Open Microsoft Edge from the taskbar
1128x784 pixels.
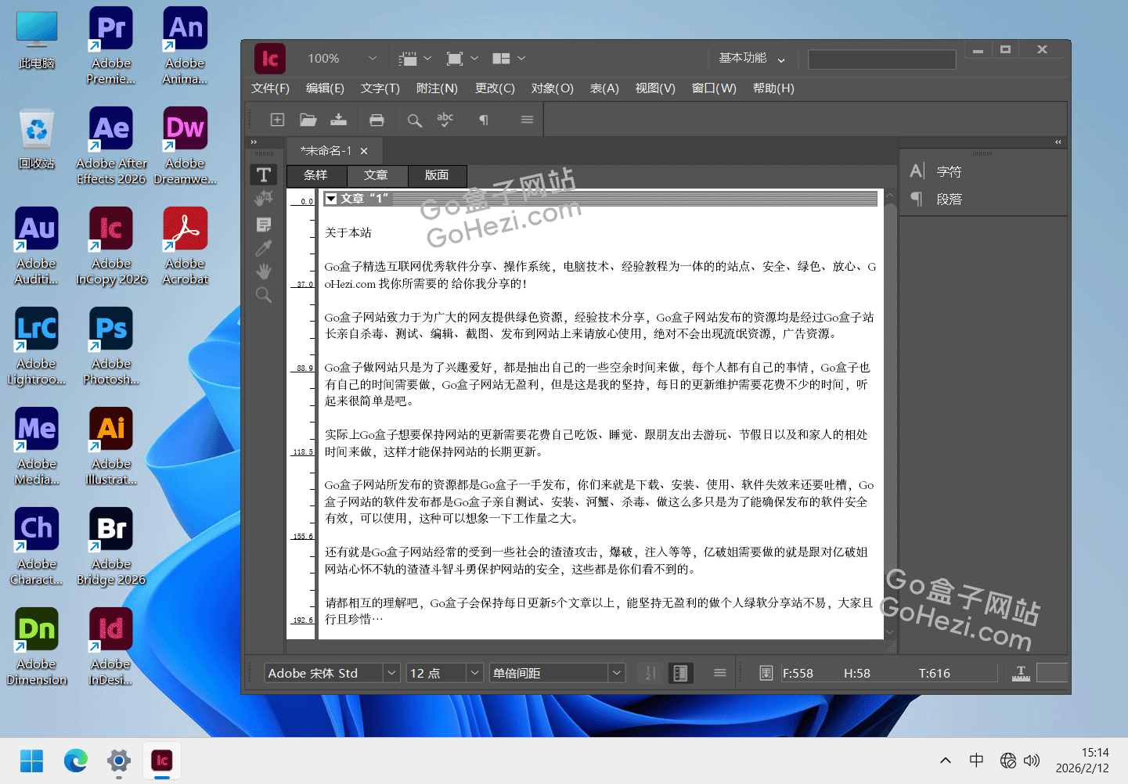click(76, 761)
